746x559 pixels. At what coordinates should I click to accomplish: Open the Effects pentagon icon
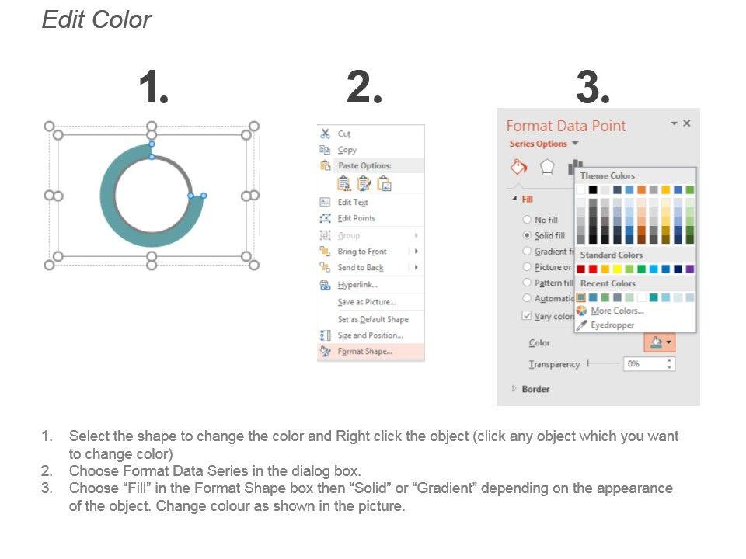(x=547, y=167)
